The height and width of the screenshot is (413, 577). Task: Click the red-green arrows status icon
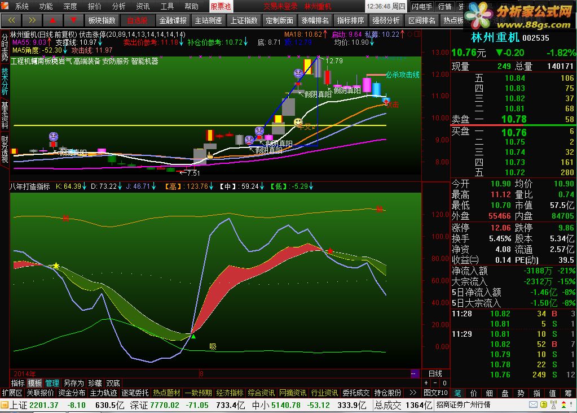563,405
